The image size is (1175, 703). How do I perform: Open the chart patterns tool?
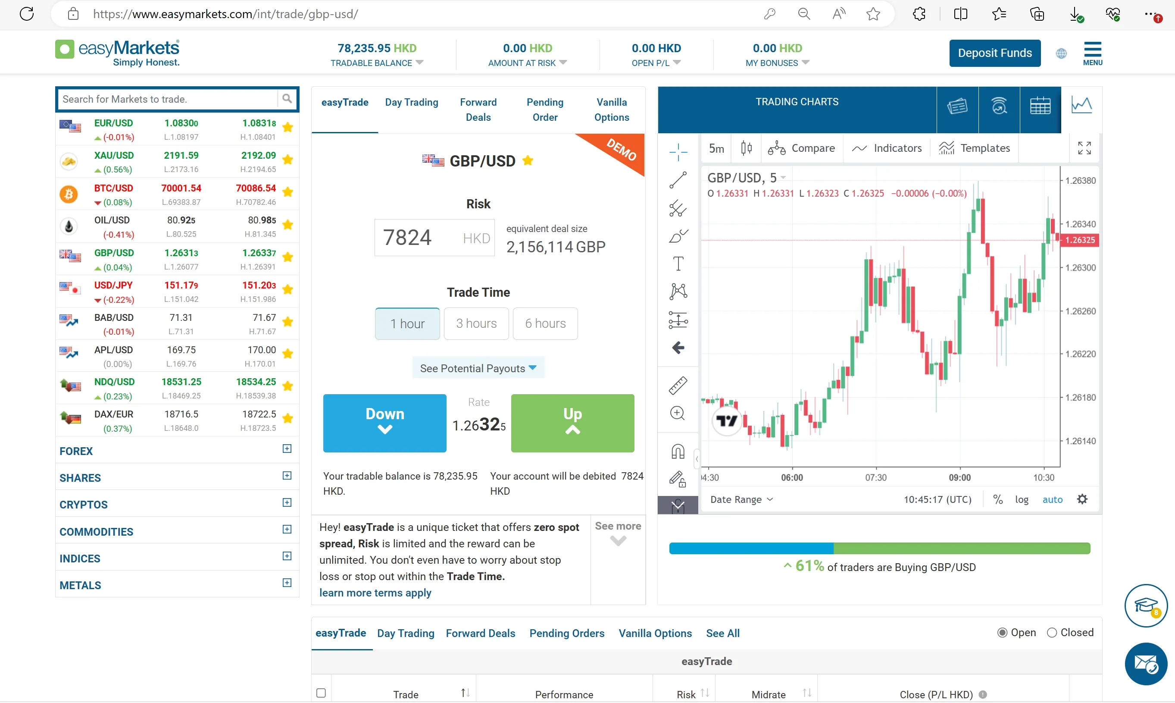click(x=678, y=292)
